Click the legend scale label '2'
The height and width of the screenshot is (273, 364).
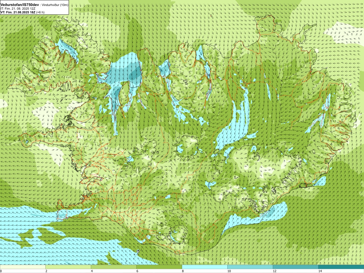click(46, 271)
